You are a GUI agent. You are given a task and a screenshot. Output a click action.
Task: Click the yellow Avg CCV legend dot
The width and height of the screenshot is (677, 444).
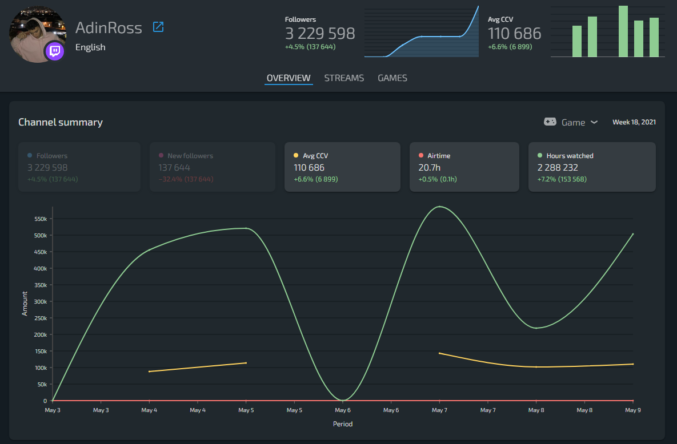(296, 155)
